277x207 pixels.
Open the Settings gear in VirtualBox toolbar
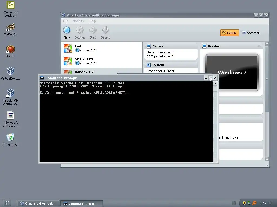coord(80,33)
